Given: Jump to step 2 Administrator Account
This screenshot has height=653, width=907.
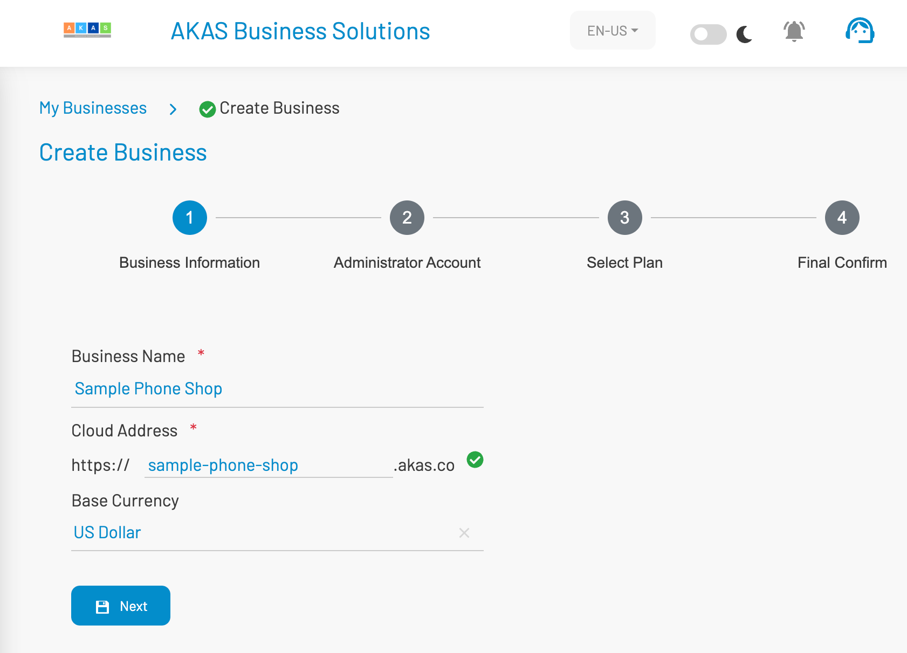Looking at the screenshot, I should (407, 218).
